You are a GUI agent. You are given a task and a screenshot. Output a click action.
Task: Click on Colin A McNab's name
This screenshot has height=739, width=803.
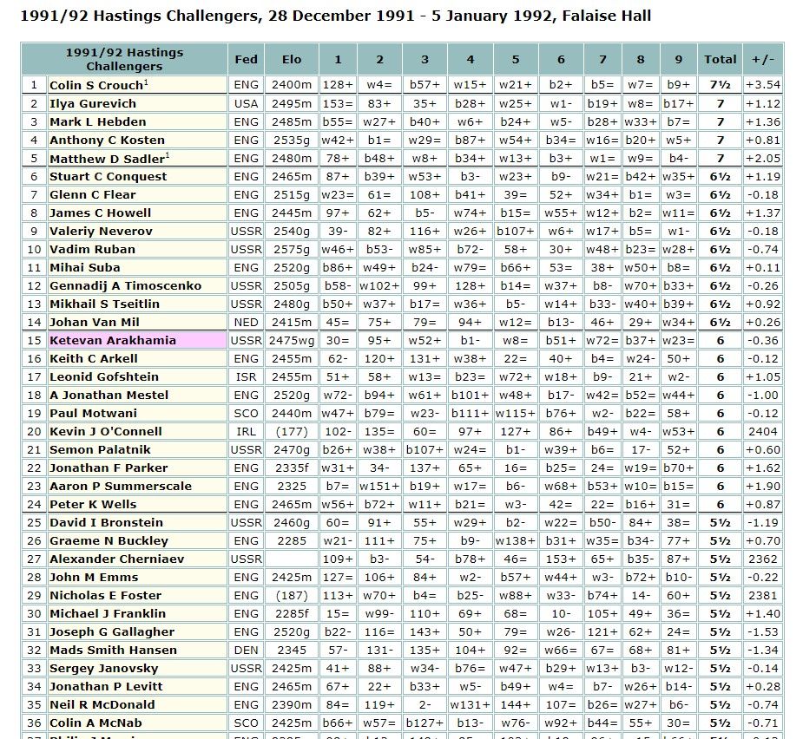pos(95,723)
